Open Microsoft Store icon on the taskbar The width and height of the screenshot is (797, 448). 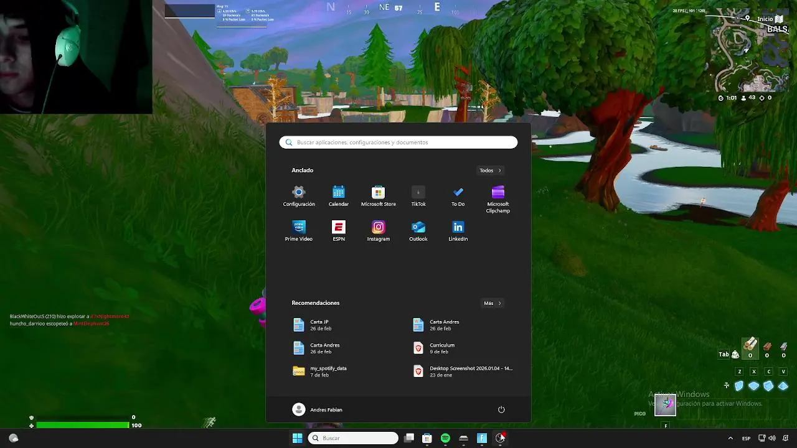427,438
